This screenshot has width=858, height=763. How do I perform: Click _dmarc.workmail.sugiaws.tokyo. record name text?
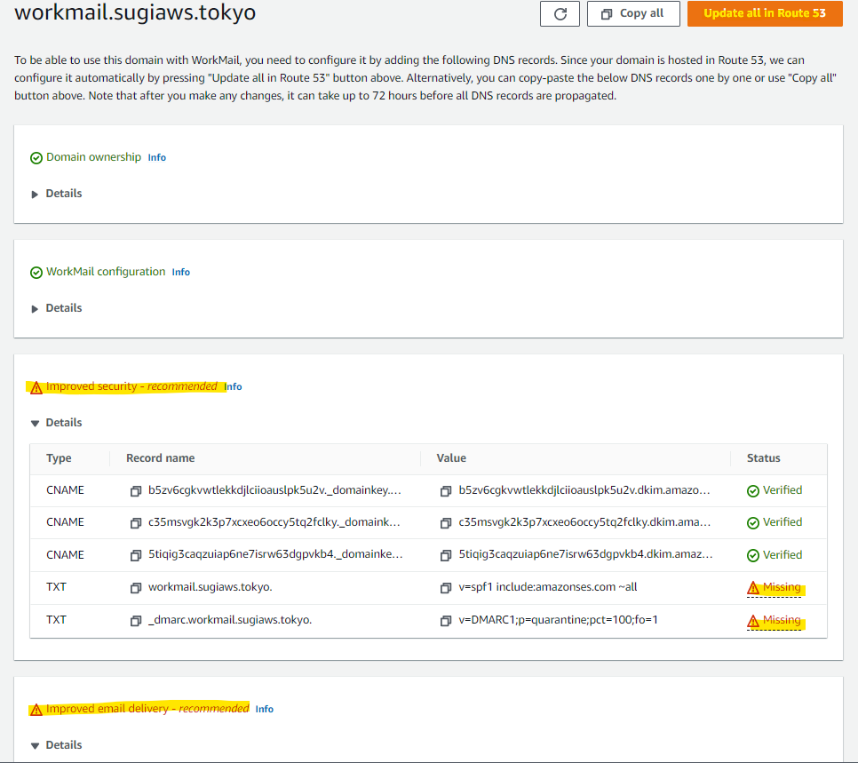(x=230, y=620)
